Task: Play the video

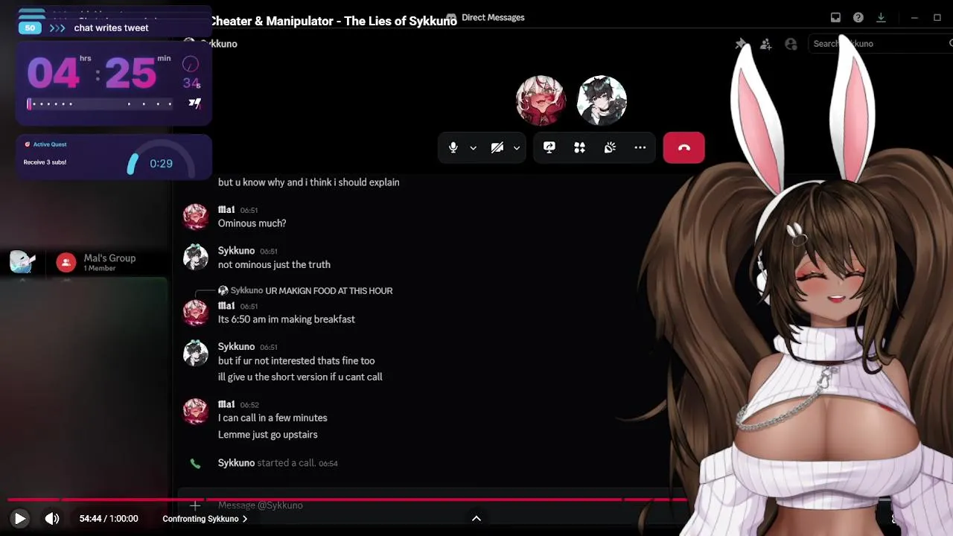Action: [x=19, y=519]
